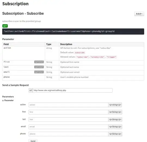Click the optional badge on the last row
The height and width of the screenshot is (142, 147).
pyautogui.click(x=39, y=67)
